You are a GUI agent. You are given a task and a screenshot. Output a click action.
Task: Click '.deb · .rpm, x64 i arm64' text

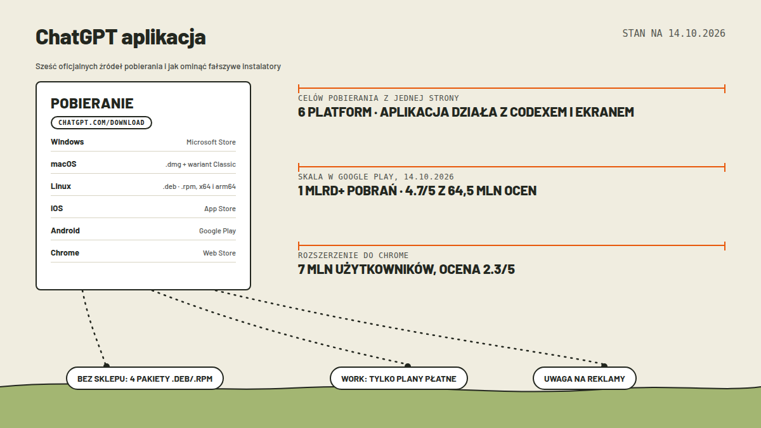click(199, 186)
